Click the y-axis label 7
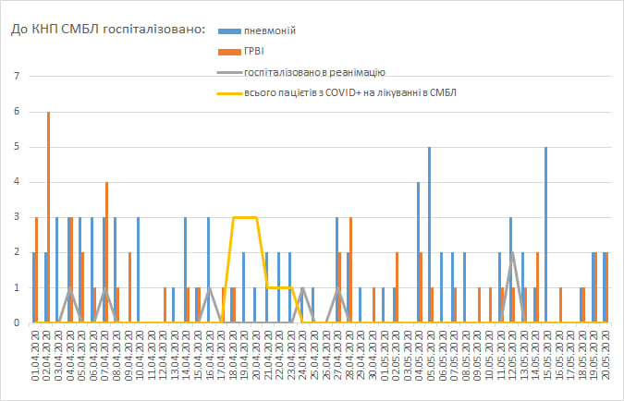Screen dimensions: 624x401 point(16,77)
